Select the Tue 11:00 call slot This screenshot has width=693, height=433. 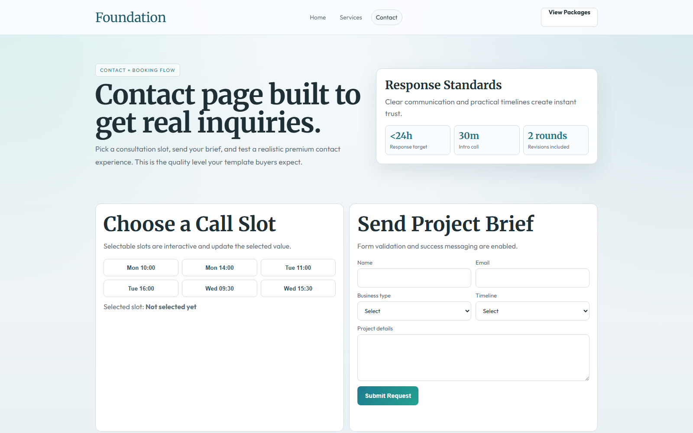(298, 268)
